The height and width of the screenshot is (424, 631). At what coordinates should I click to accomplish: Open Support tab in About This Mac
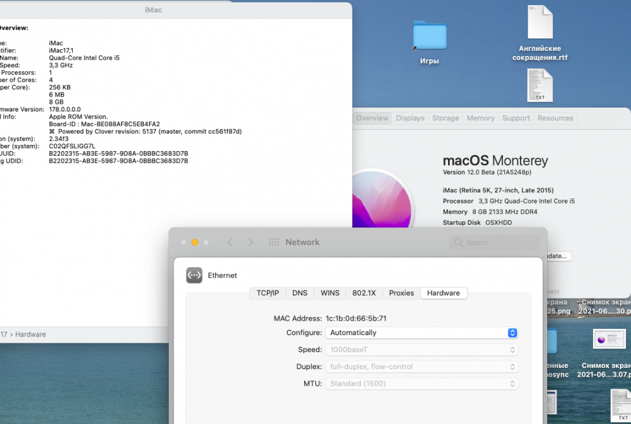point(516,118)
